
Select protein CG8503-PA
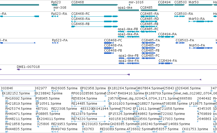tap(185, 40)
